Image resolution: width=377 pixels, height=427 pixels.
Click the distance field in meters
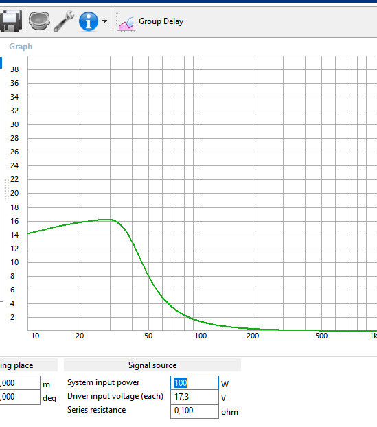click(20, 383)
